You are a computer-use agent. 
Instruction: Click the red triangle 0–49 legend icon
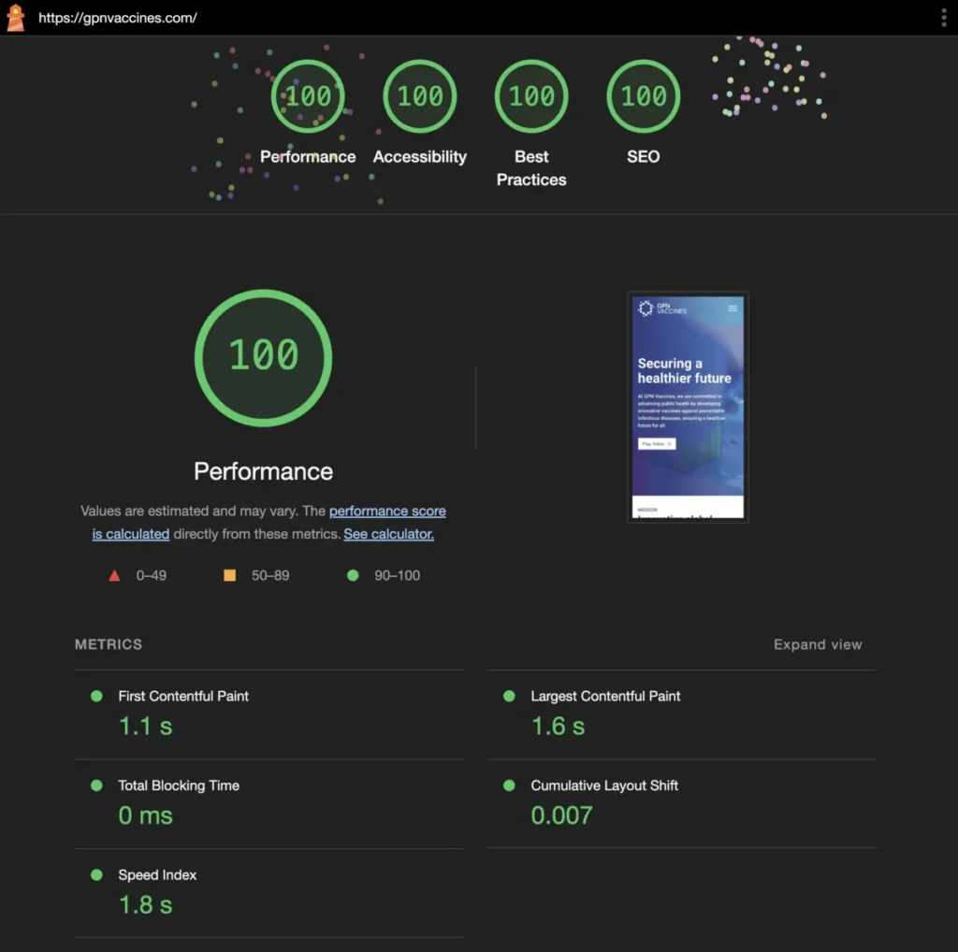pos(114,575)
